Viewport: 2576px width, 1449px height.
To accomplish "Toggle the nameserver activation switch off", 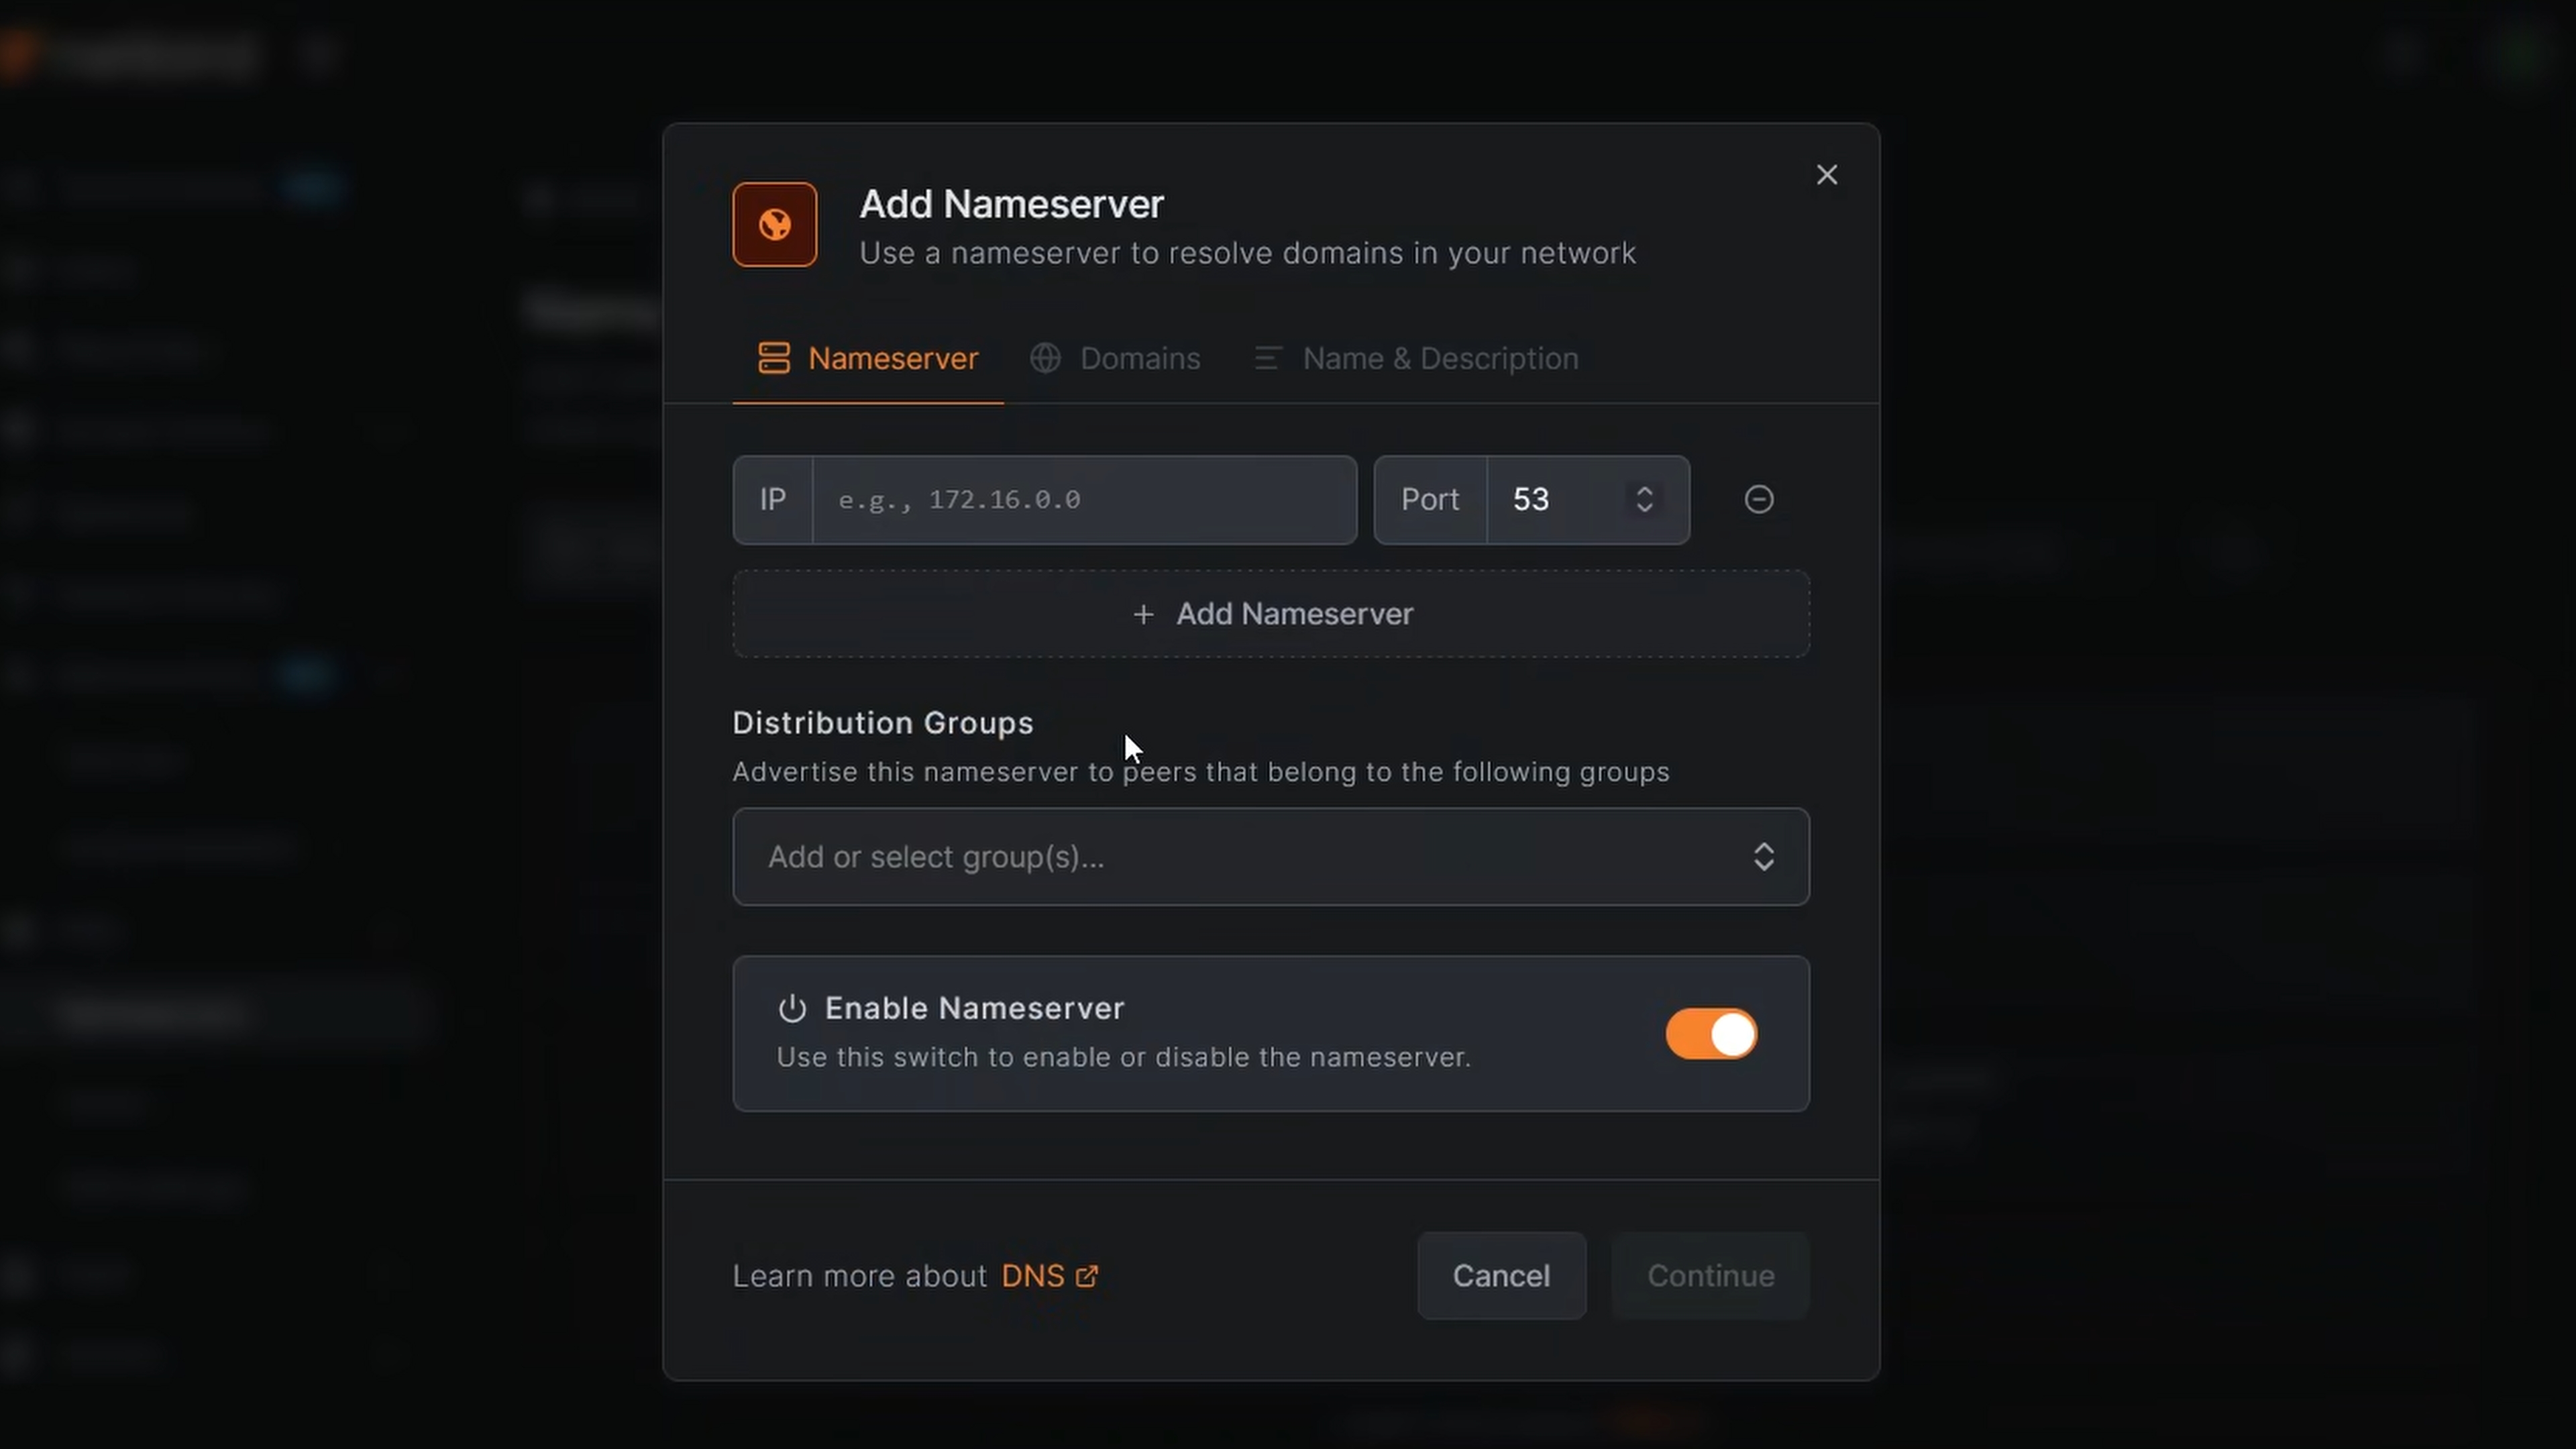I will (x=1710, y=1034).
